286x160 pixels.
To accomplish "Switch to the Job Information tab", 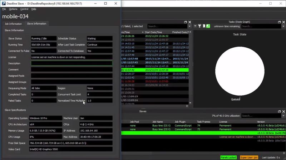I will (x=13, y=23).
